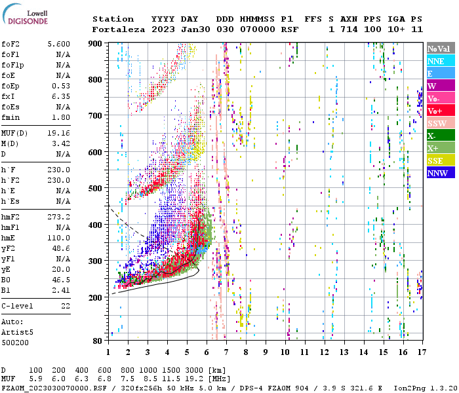Click the W purple legend swatch
459x393 pixels.
point(441,86)
